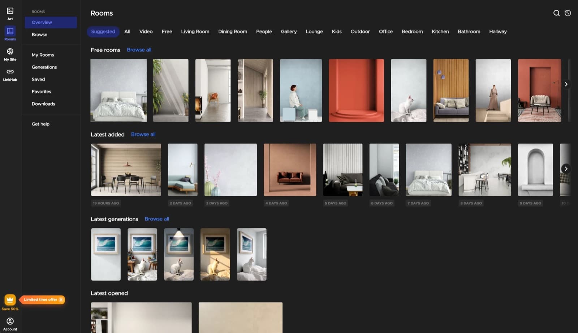
Task: Select the Dining Room filter tab
Action: (233, 31)
